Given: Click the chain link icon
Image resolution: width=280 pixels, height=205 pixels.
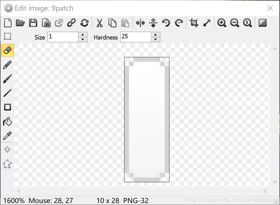Looking at the screenshot, I should (71, 23).
